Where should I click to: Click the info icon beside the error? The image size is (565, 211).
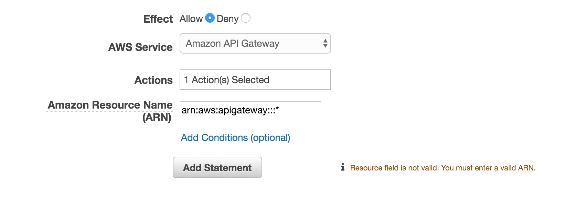coord(342,167)
